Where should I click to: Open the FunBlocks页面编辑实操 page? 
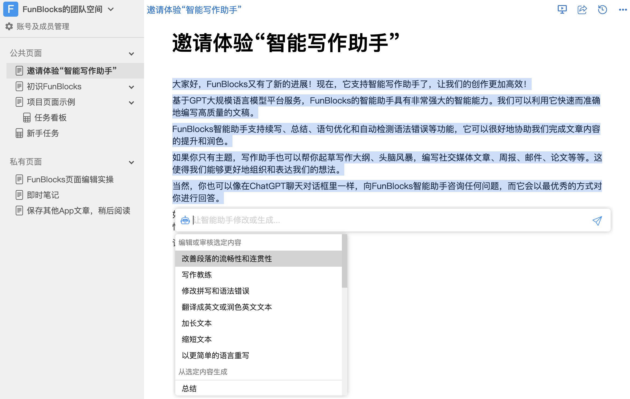(x=70, y=179)
